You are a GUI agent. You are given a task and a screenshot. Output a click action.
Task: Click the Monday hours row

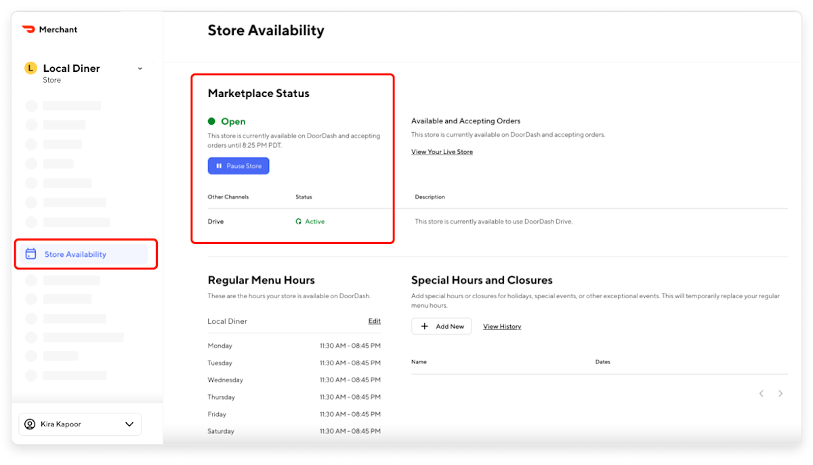[294, 346]
